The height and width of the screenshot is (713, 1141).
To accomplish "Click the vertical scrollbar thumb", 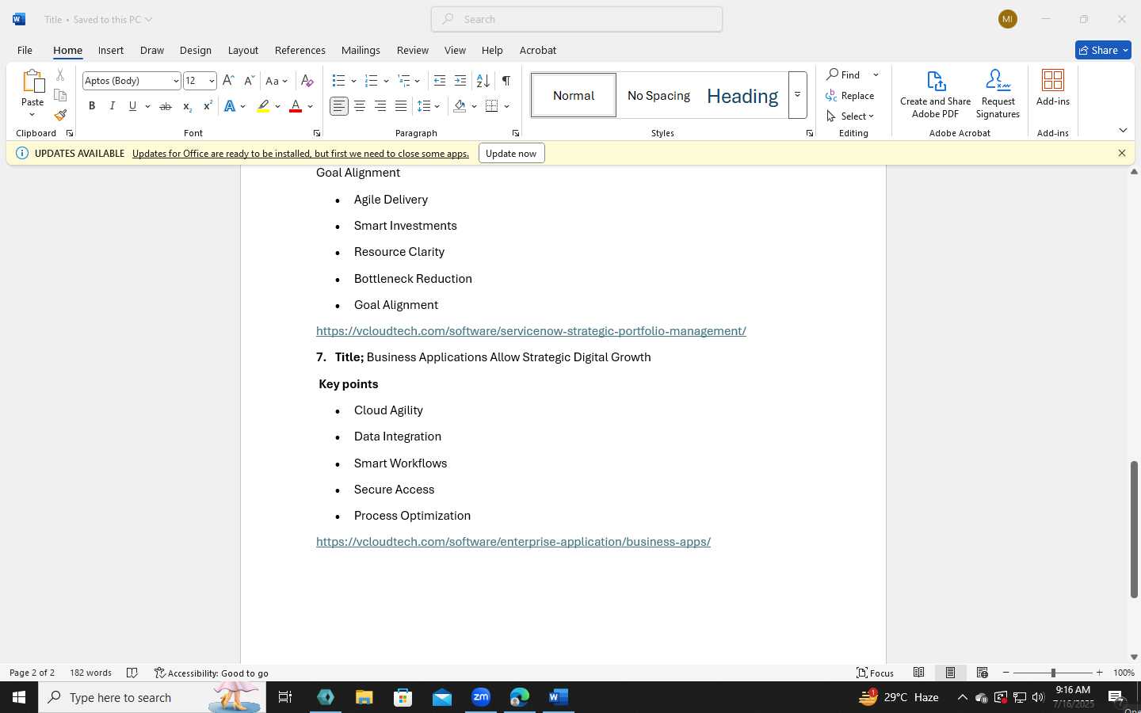I will (1134, 529).
